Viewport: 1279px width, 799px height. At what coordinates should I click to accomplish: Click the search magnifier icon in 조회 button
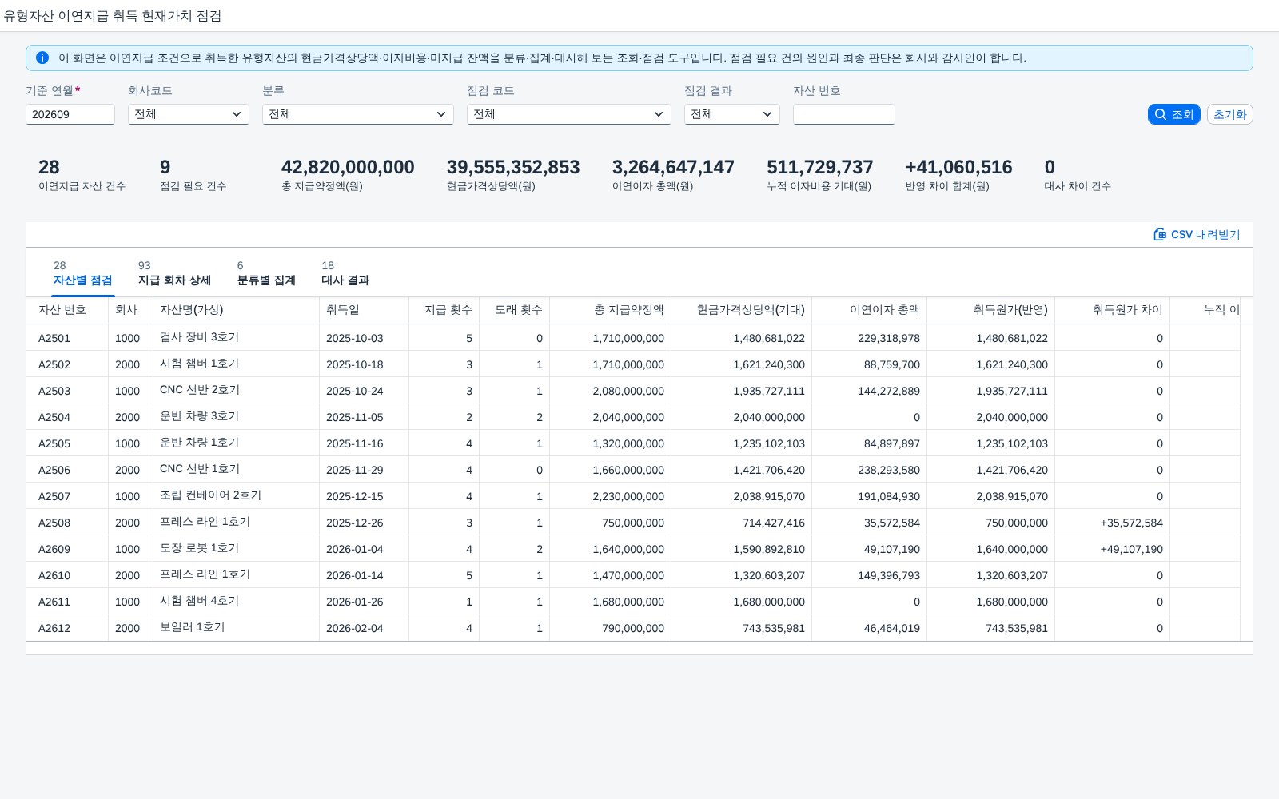point(1161,114)
